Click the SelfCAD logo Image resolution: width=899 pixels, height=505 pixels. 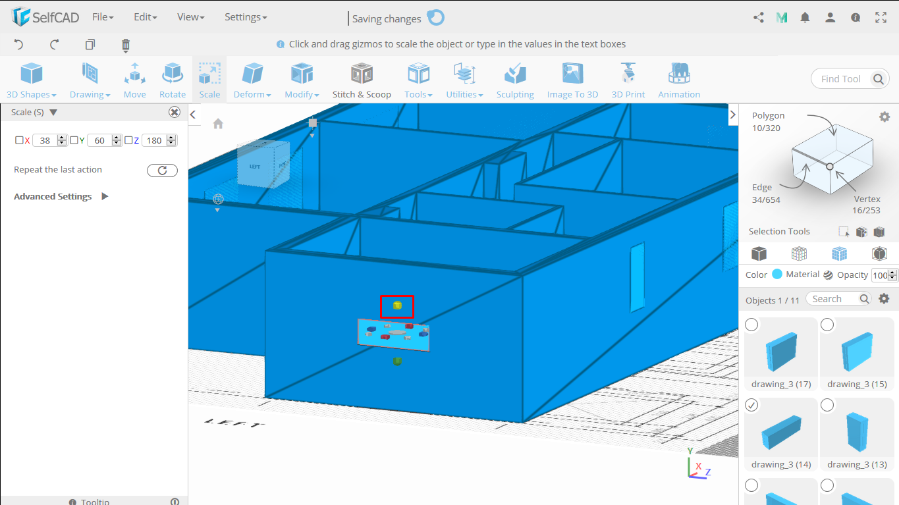pyautogui.click(x=44, y=17)
